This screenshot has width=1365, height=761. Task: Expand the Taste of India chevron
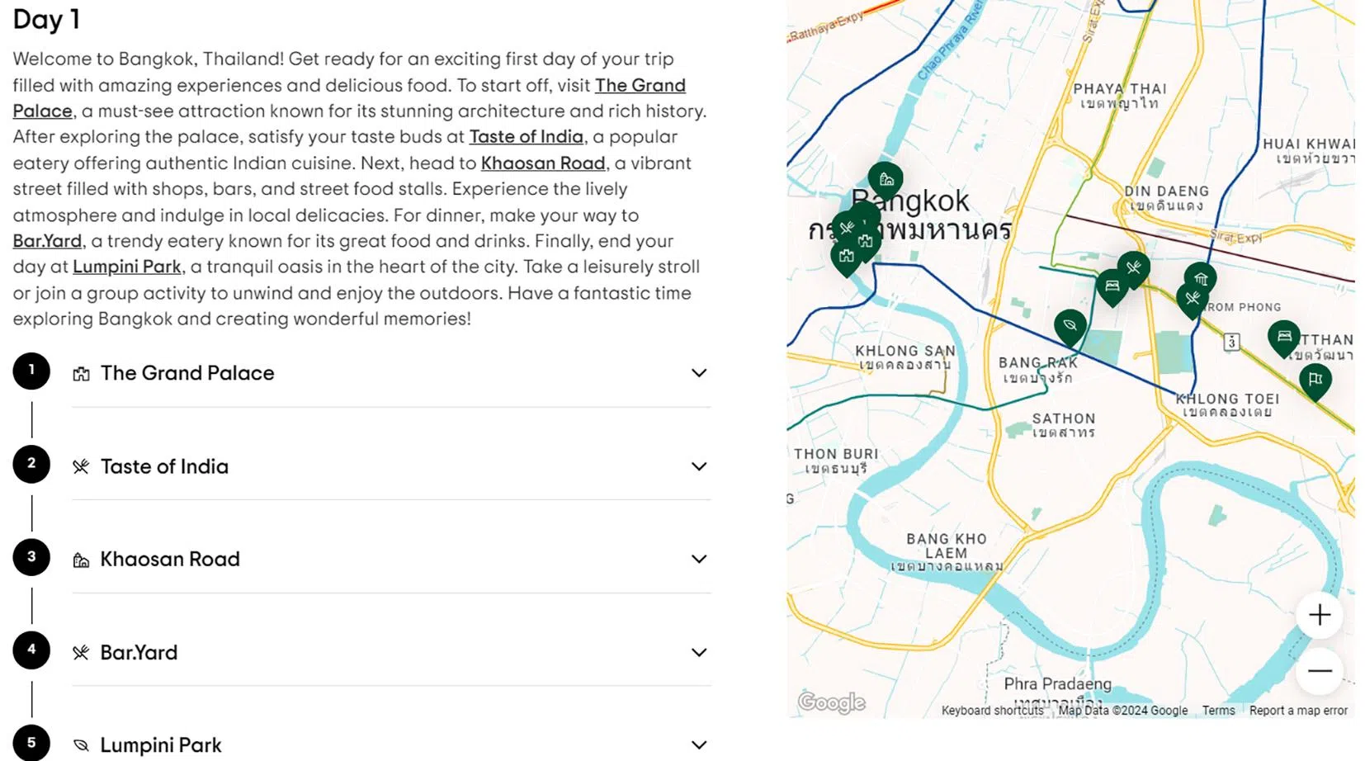[699, 466]
